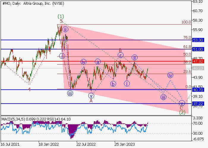Select the 76.0 Fibonacci level label
The width and height of the screenshot is (208, 148).
click(187, 38)
